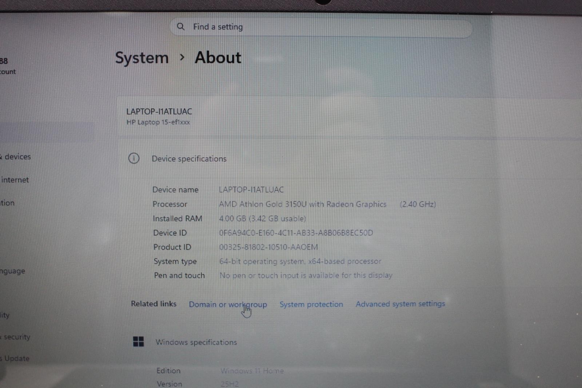Image resolution: width=582 pixels, height=388 pixels.
Task: Open System protection link
Action: 311,304
